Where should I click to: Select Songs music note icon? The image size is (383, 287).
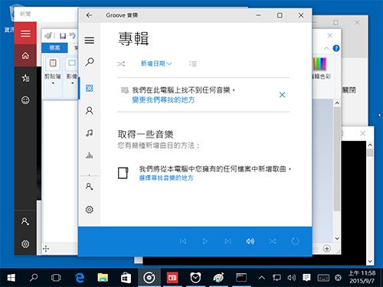coord(90,133)
